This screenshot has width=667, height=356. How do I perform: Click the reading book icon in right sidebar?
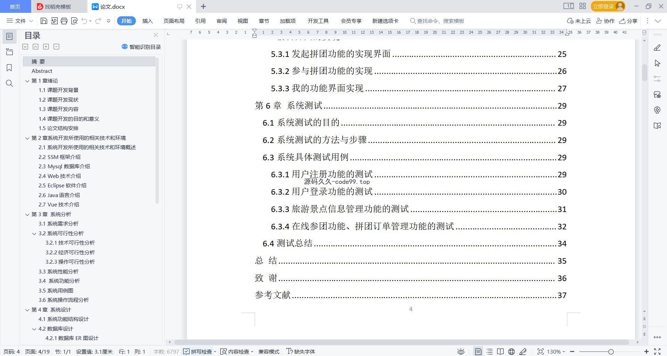pos(657,126)
